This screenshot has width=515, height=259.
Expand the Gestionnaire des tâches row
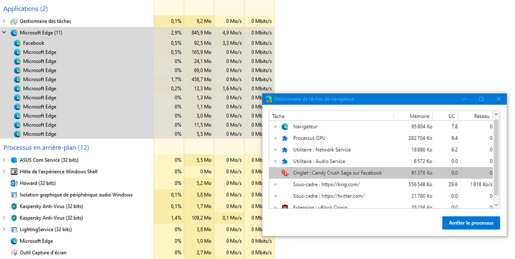point(4,21)
